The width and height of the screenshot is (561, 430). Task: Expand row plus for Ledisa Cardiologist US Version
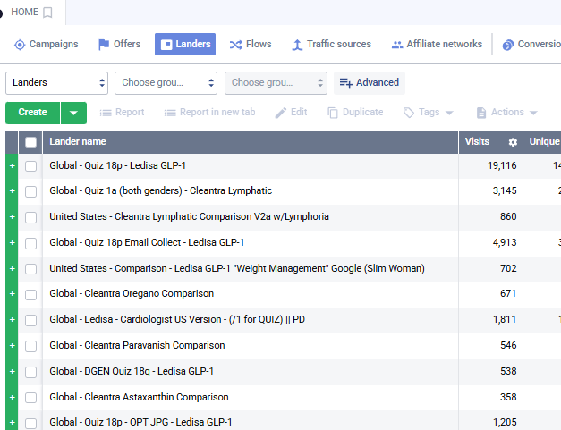[13, 320]
